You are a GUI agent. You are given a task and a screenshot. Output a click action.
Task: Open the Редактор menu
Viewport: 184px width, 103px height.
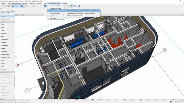[4, 3]
